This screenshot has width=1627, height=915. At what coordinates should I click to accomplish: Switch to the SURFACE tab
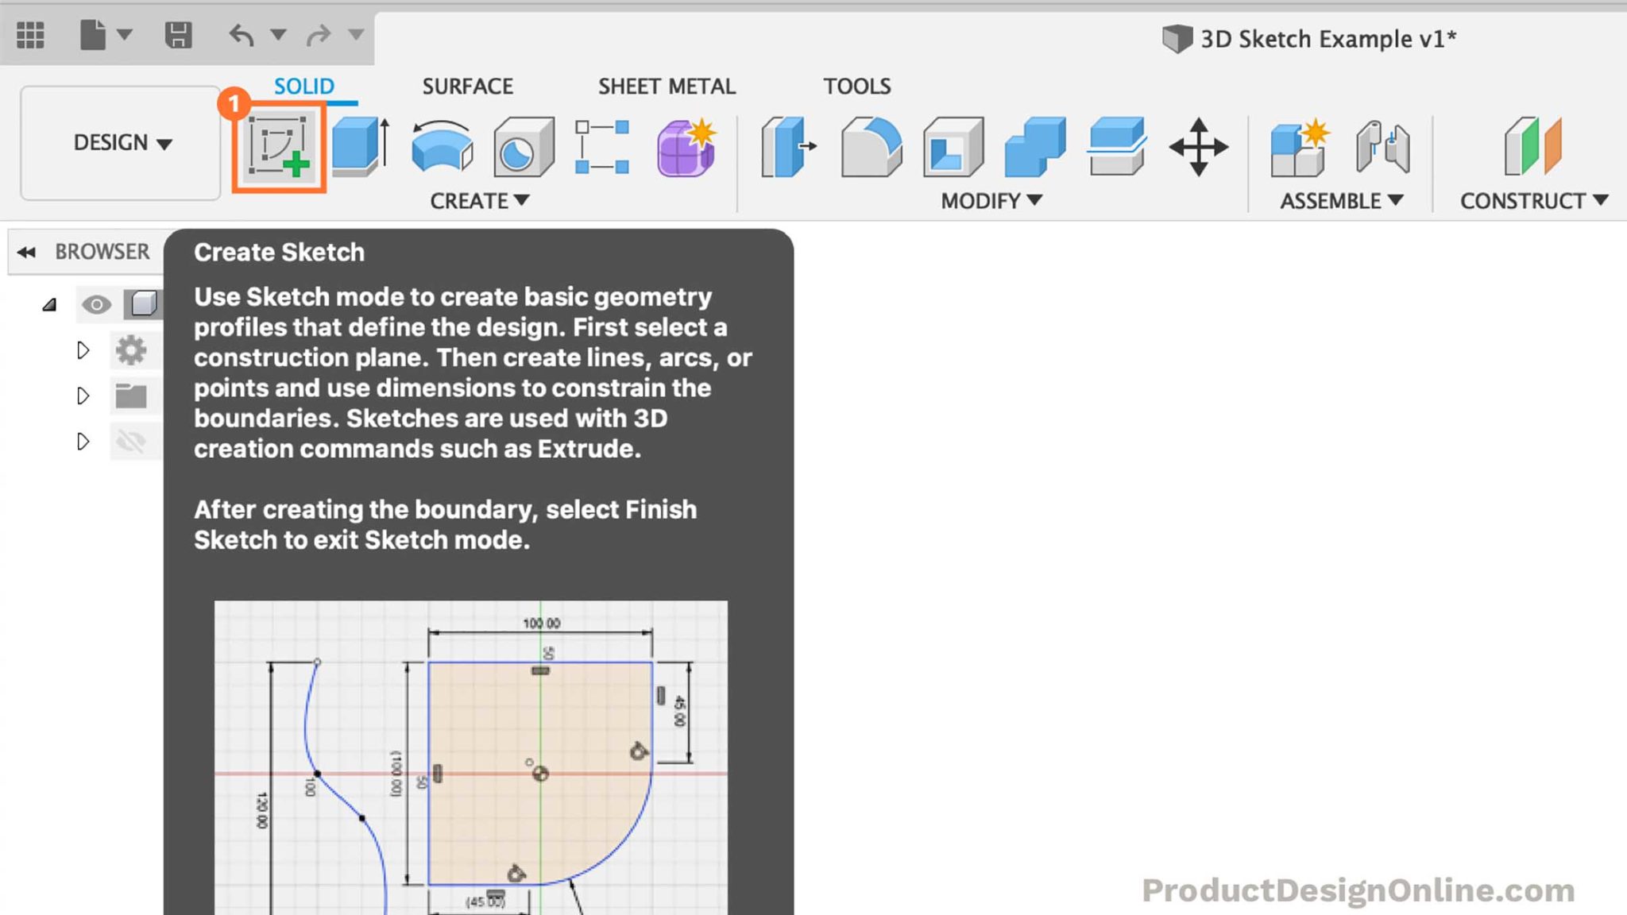[467, 86]
